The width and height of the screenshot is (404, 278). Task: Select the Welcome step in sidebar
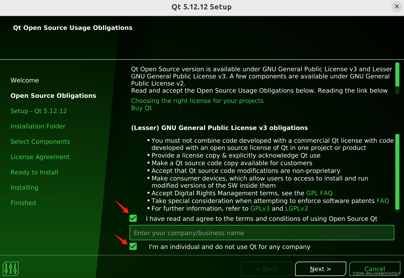[25, 80]
